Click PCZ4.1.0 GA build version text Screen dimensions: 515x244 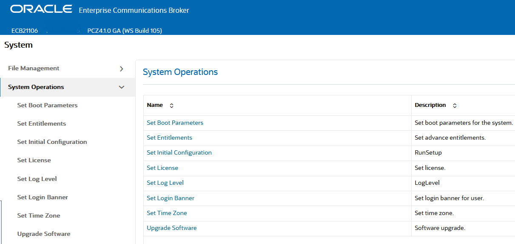tap(125, 31)
